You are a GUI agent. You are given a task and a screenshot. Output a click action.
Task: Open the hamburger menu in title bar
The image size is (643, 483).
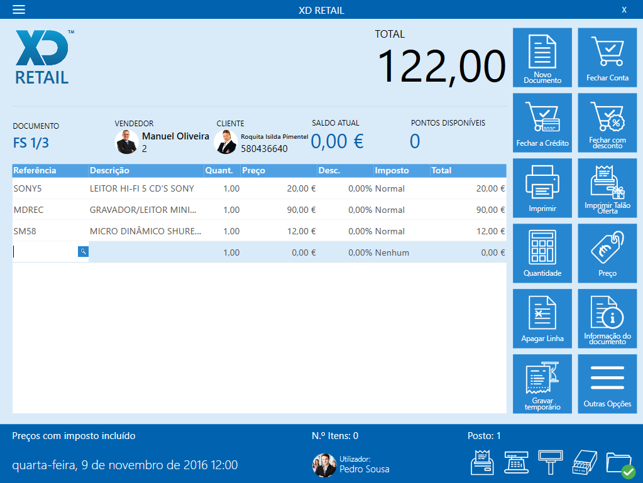point(19,9)
